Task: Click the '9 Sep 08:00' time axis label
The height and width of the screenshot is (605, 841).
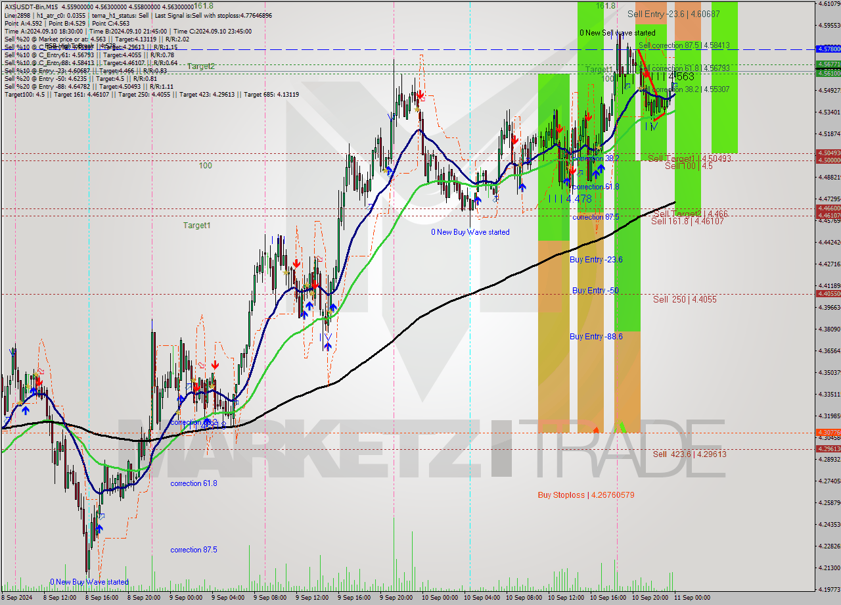Action: tap(269, 598)
